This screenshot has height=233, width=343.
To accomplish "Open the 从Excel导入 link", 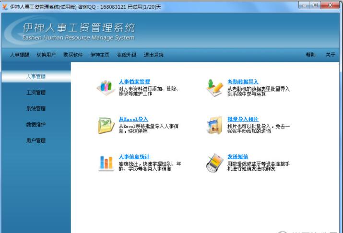I will [x=133, y=119].
